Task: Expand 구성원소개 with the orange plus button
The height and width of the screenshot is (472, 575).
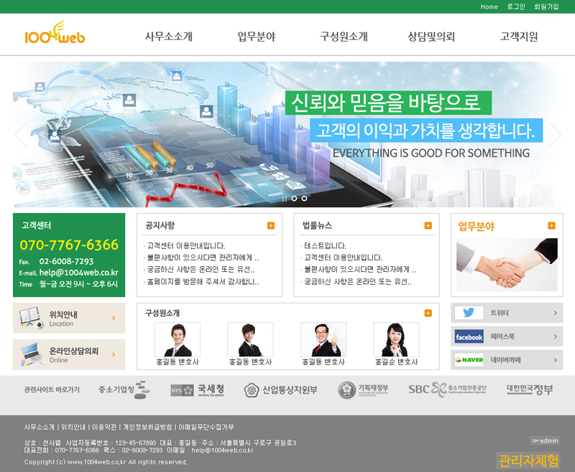Action: pyautogui.click(x=428, y=313)
